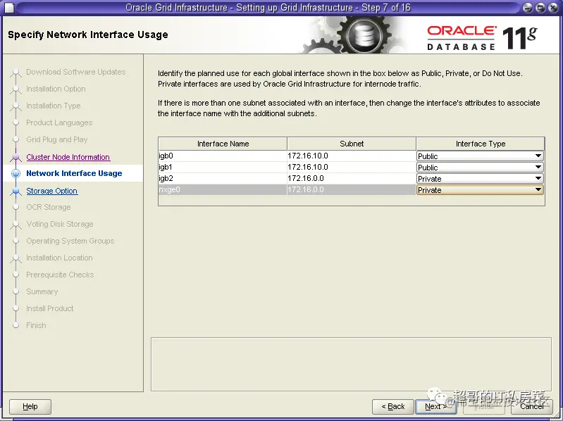
Task: Close the Oracle Grid Infrastructure window
Action: click(552, 8)
